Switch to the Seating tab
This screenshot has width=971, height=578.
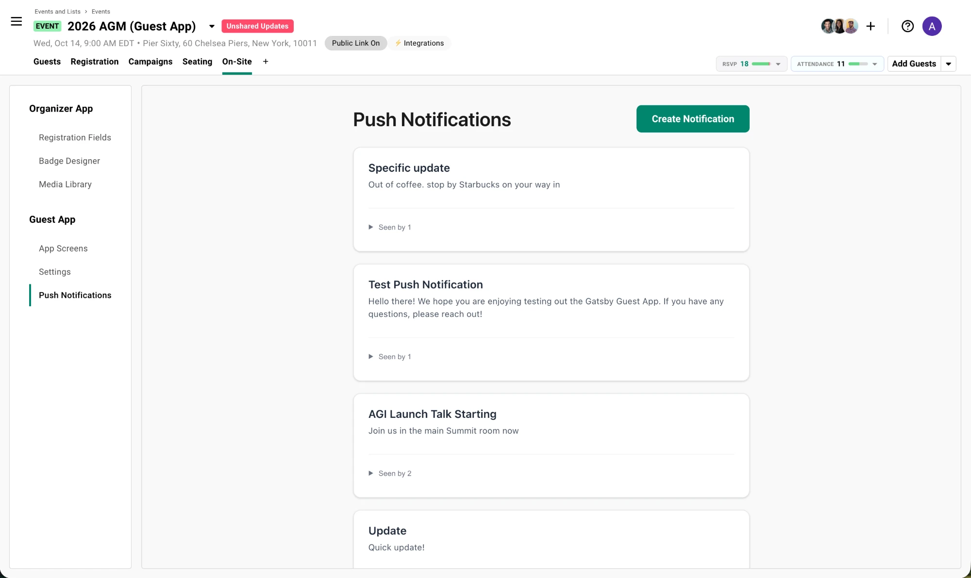coord(197,62)
